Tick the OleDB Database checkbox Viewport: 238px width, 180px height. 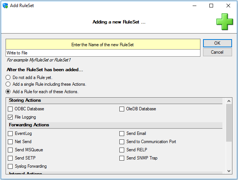tap(122, 109)
